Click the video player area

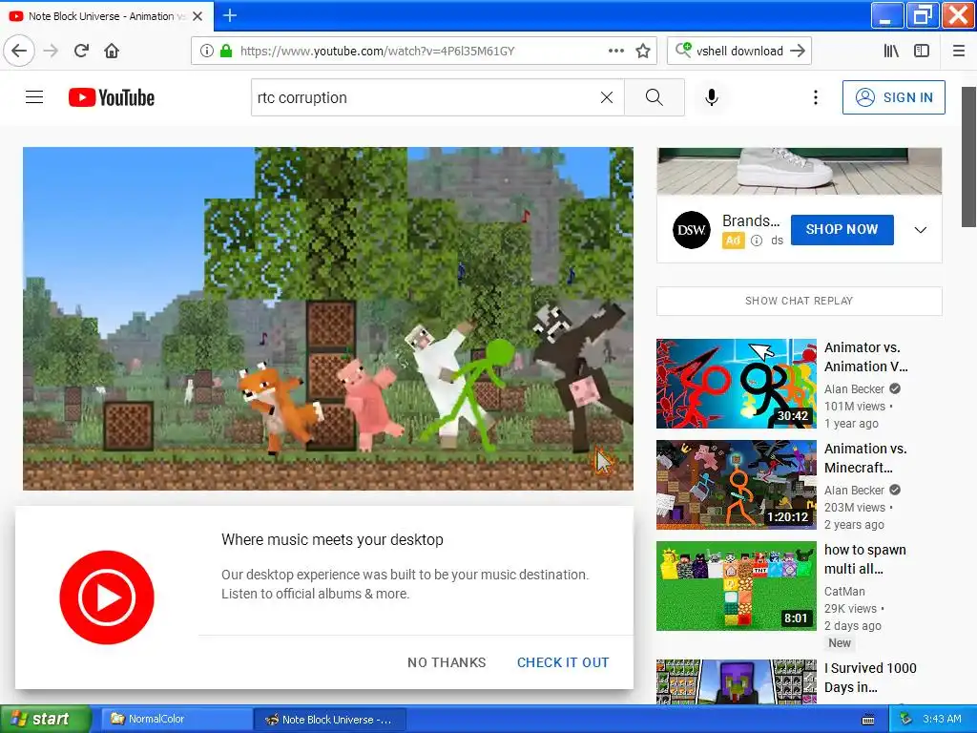pyautogui.click(x=328, y=319)
